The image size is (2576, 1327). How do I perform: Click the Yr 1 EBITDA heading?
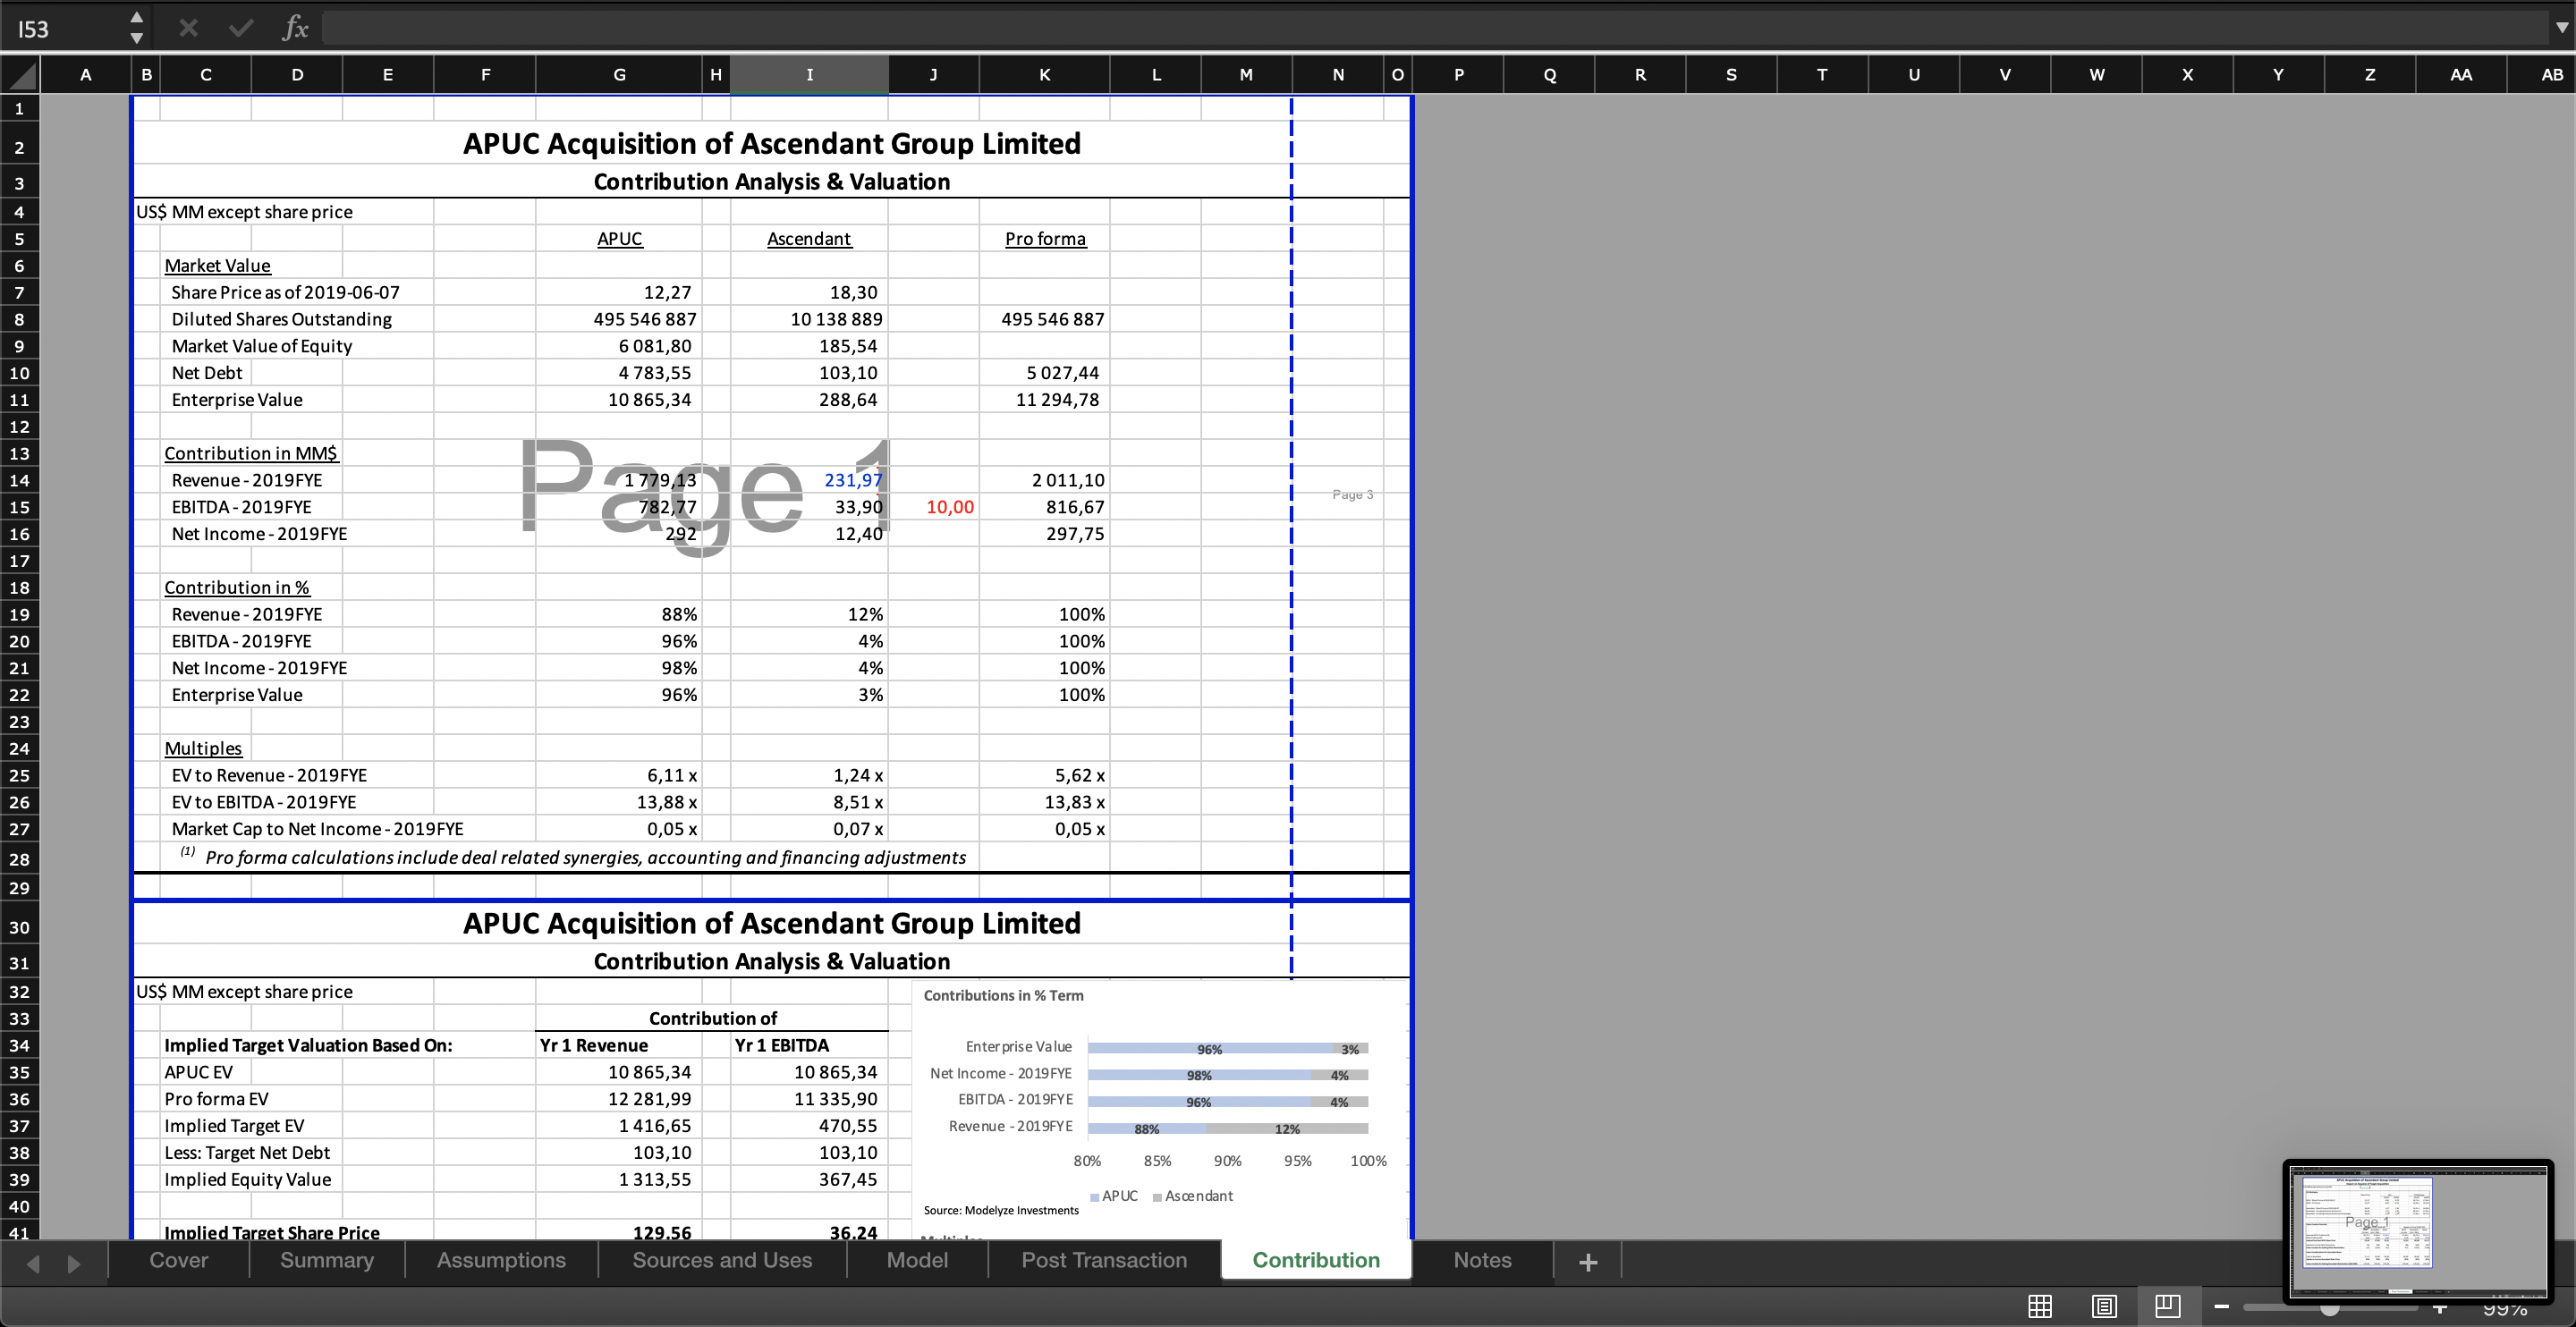(782, 1045)
